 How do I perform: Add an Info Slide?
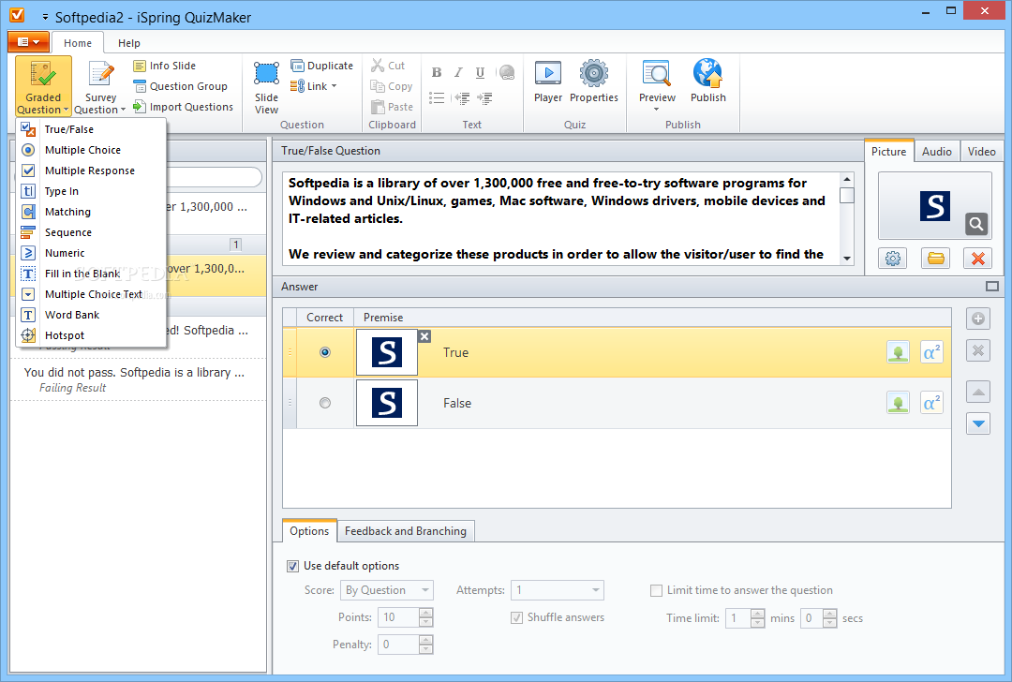pos(165,66)
